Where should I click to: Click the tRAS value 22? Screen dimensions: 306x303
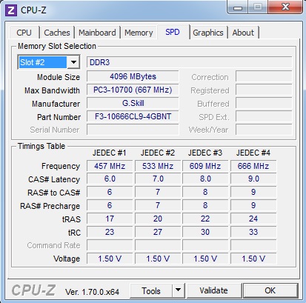205,219
